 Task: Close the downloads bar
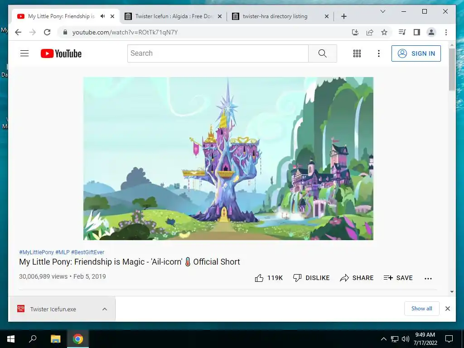tap(447, 309)
